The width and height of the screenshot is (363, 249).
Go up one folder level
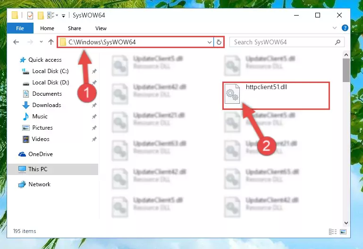click(51, 42)
